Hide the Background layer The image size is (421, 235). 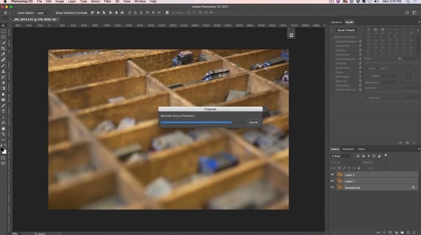coord(332,188)
